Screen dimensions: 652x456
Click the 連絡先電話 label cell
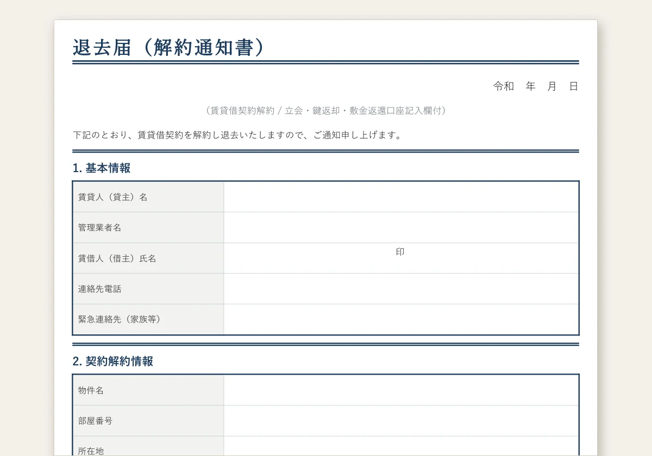click(x=148, y=289)
